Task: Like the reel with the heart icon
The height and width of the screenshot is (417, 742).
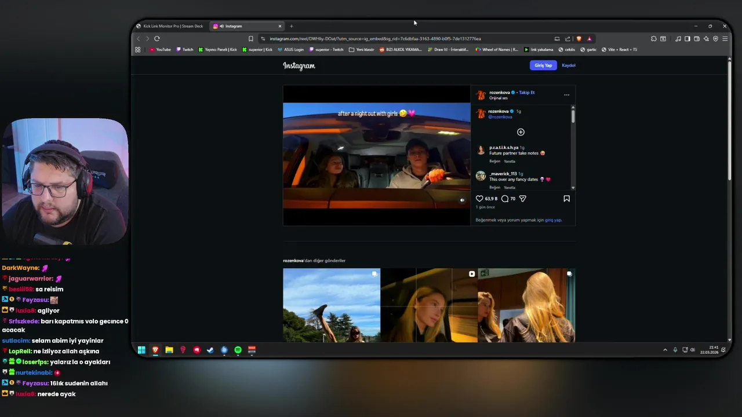Action: click(479, 199)
